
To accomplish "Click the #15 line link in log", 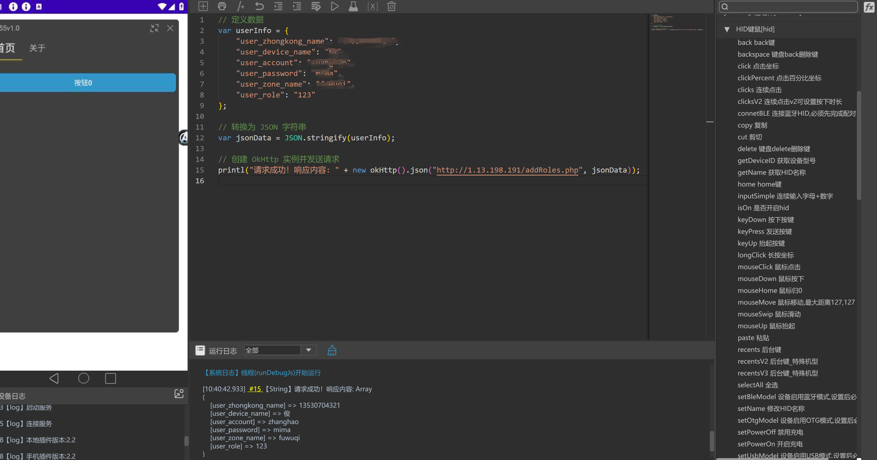I will coord(255,389).
